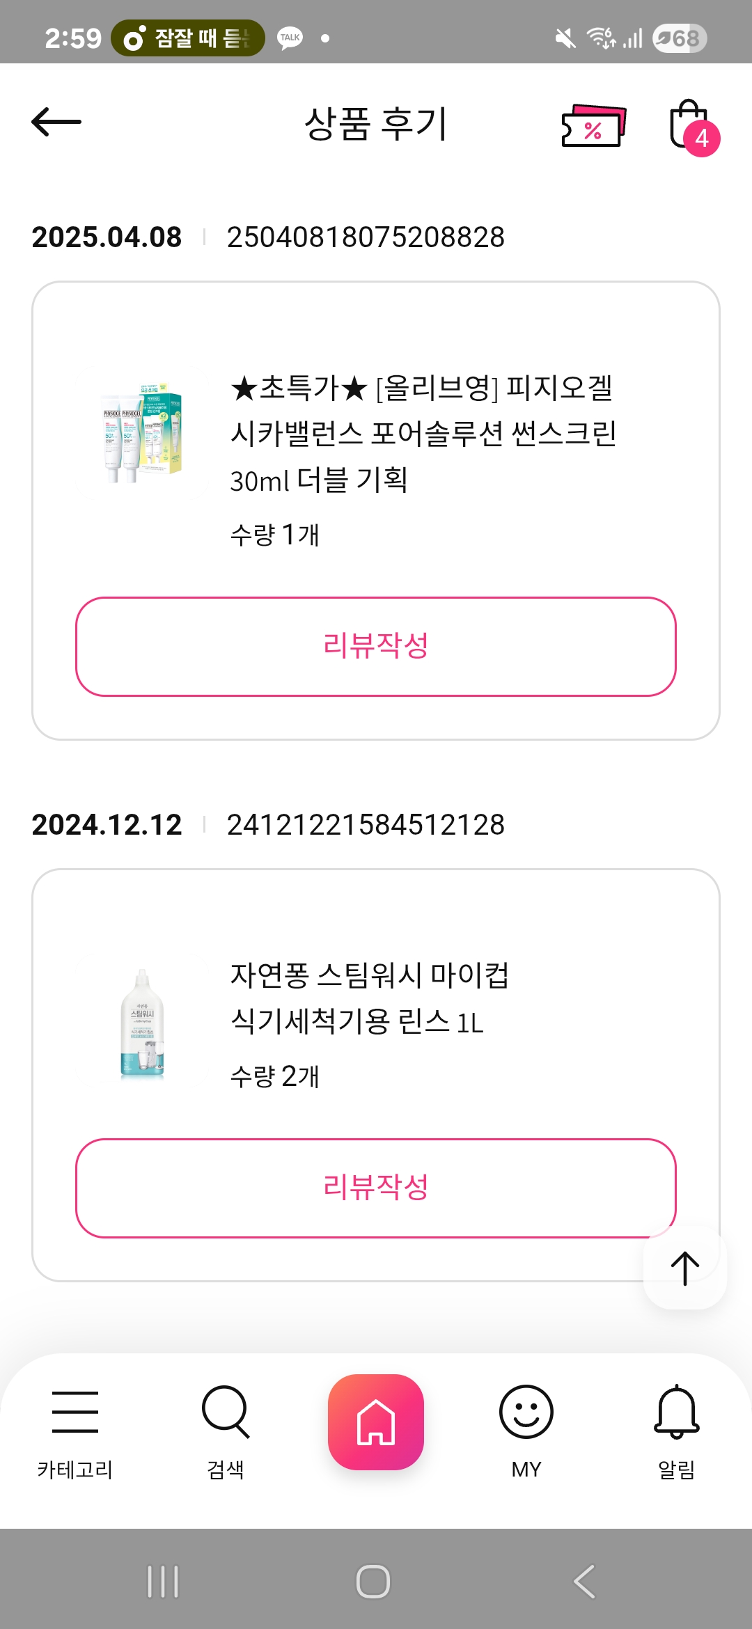Tap the music playing status pill
The height and width of the screenshot is (1629, 752).
coord(188,38)
